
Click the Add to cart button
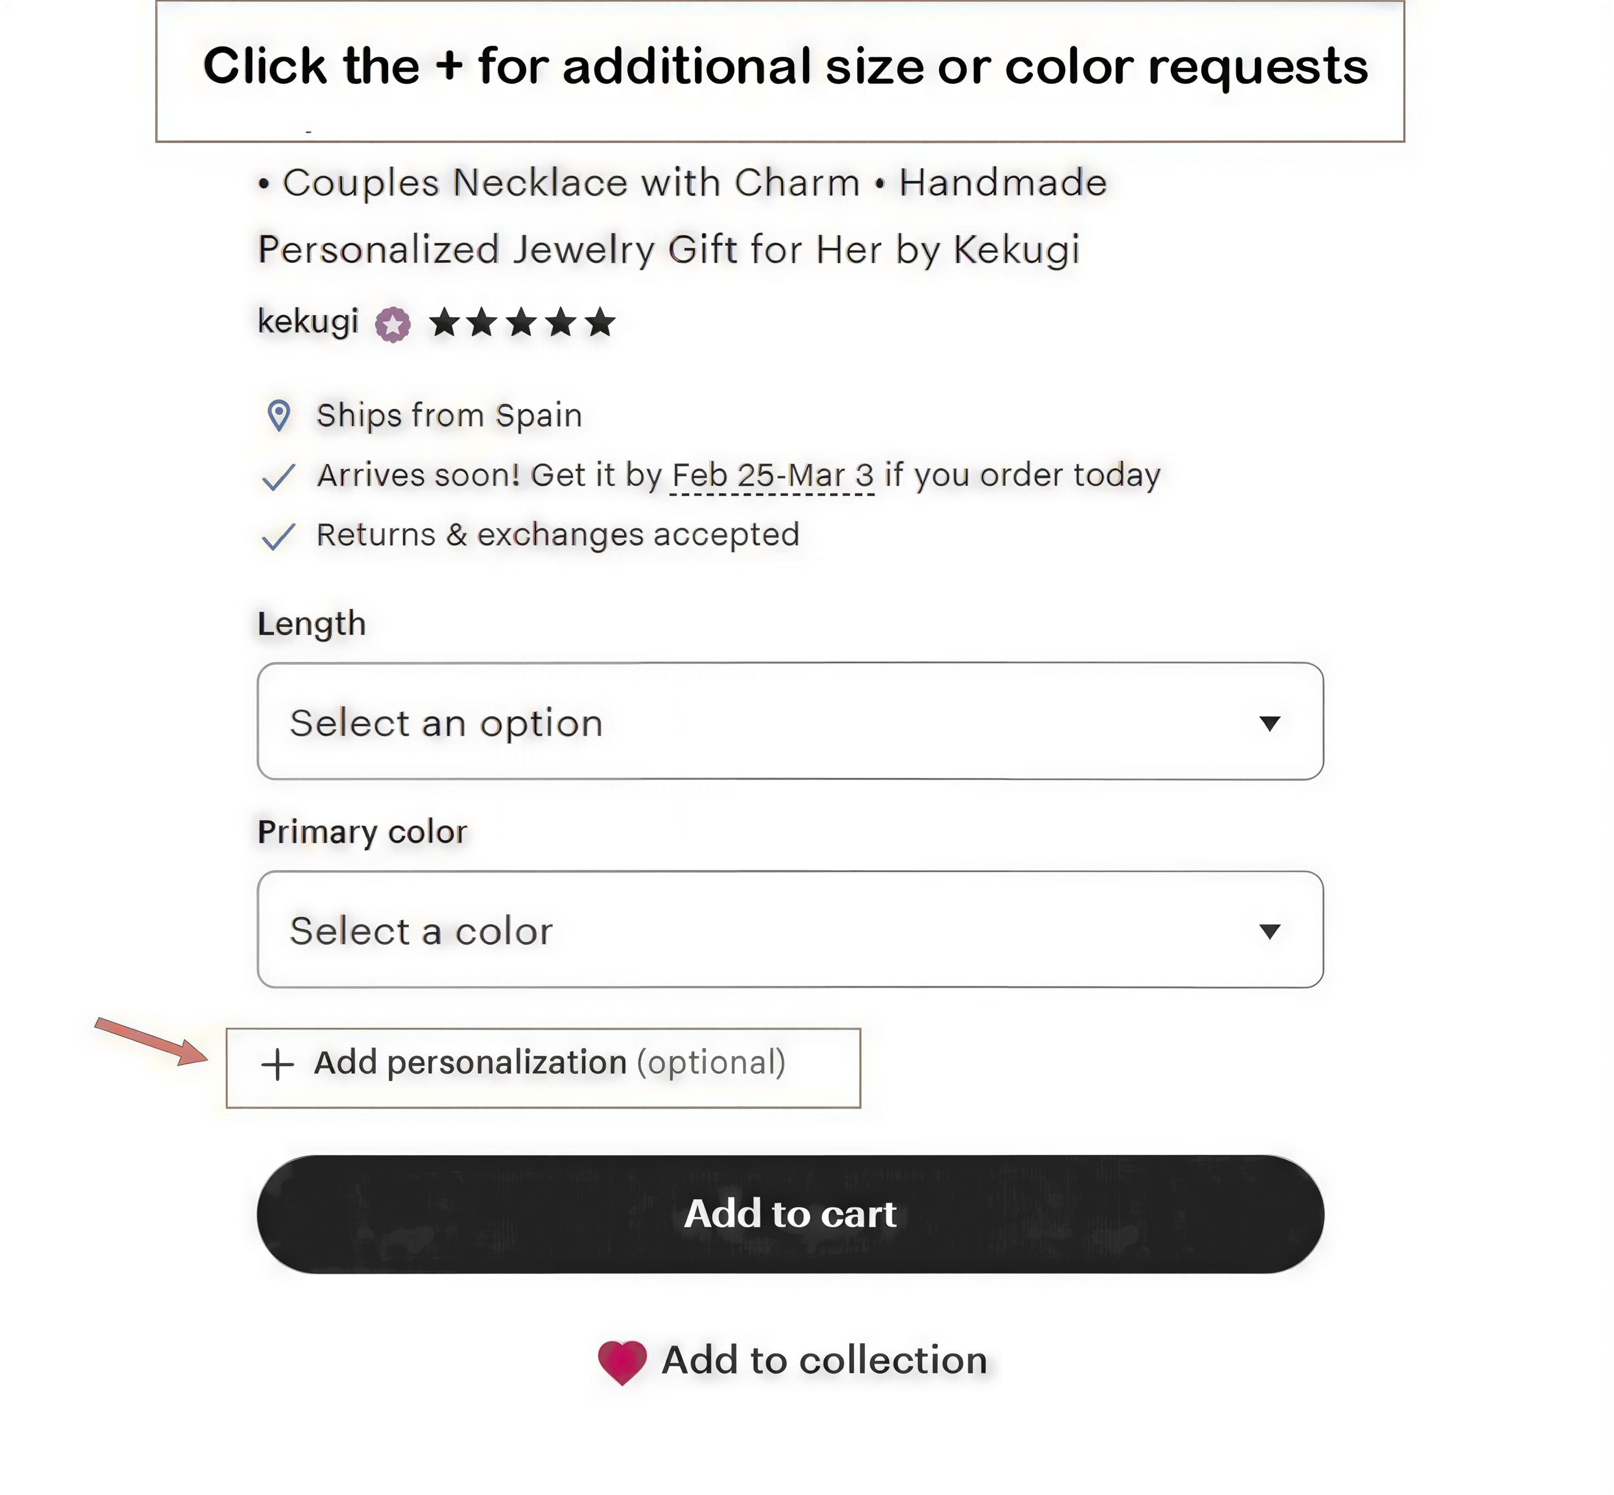[790, 1214]
